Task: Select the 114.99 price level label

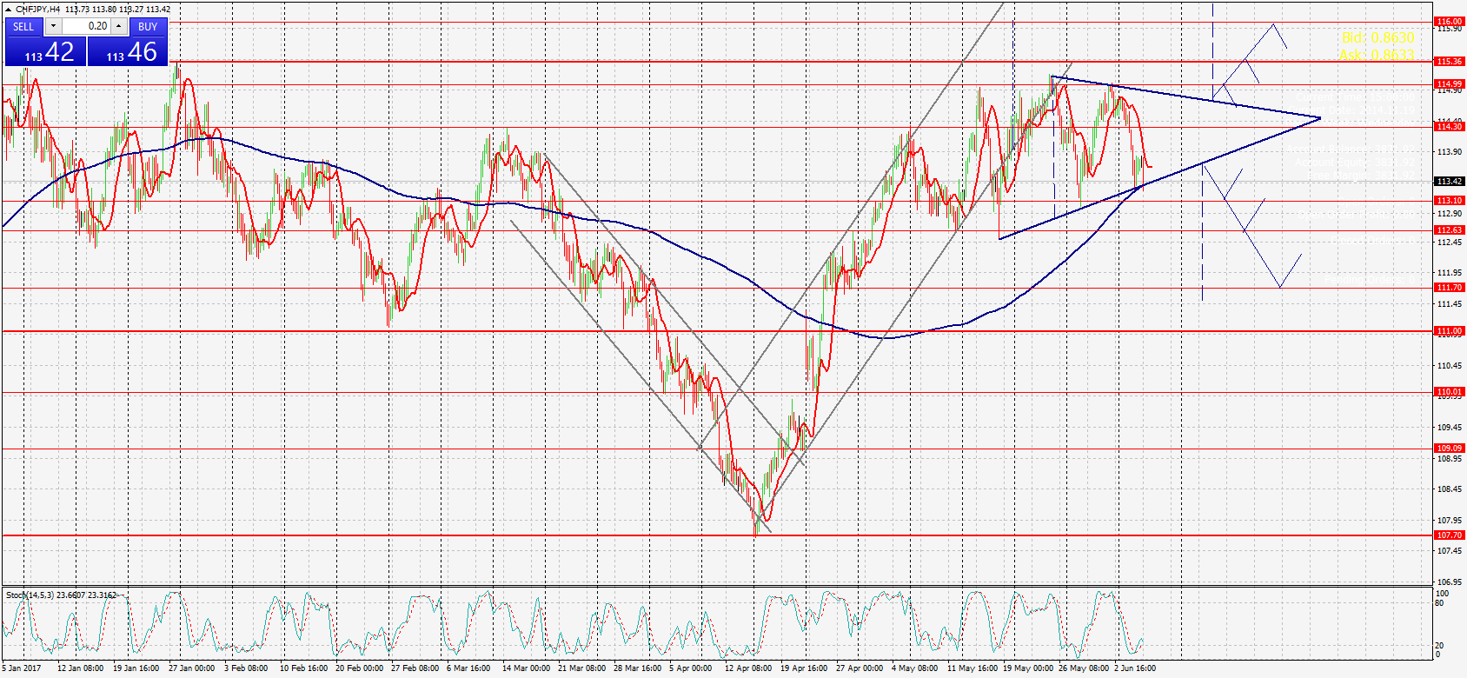Action: tap(1449, 84)
